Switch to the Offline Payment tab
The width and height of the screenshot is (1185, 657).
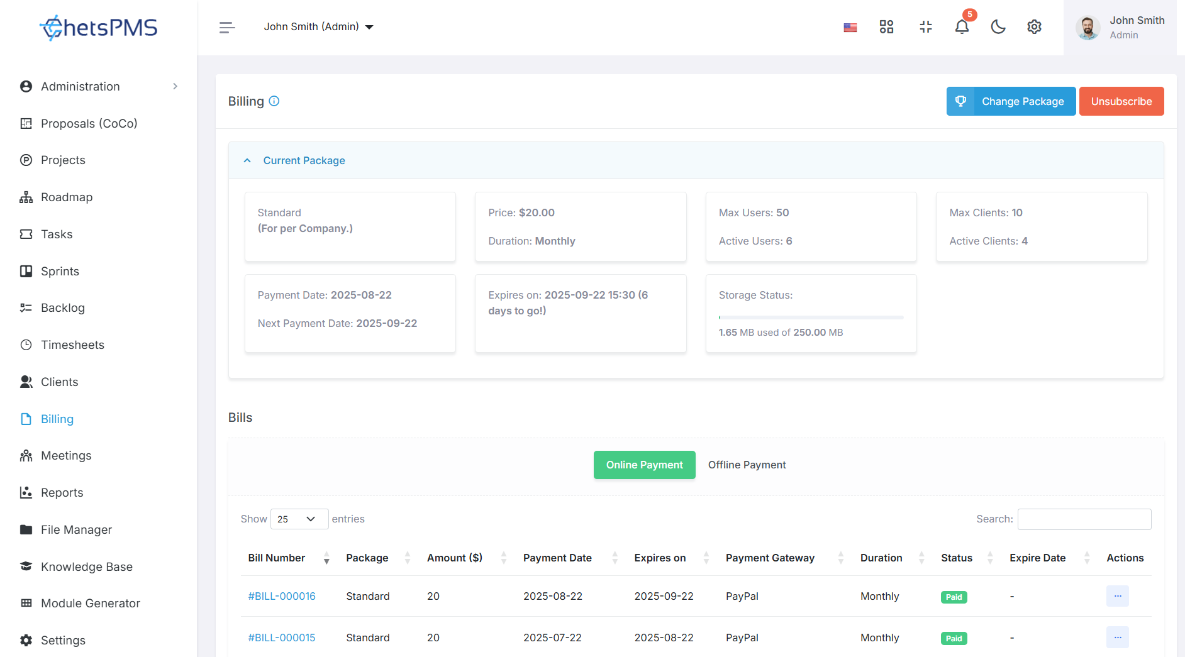[x=747, y=465]
